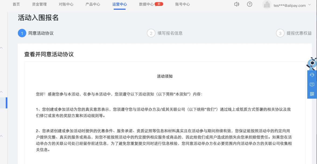Open the help question mark icon
Image resolution: width=317 pixels, height=164 pixels.
[x=250, y=4]
